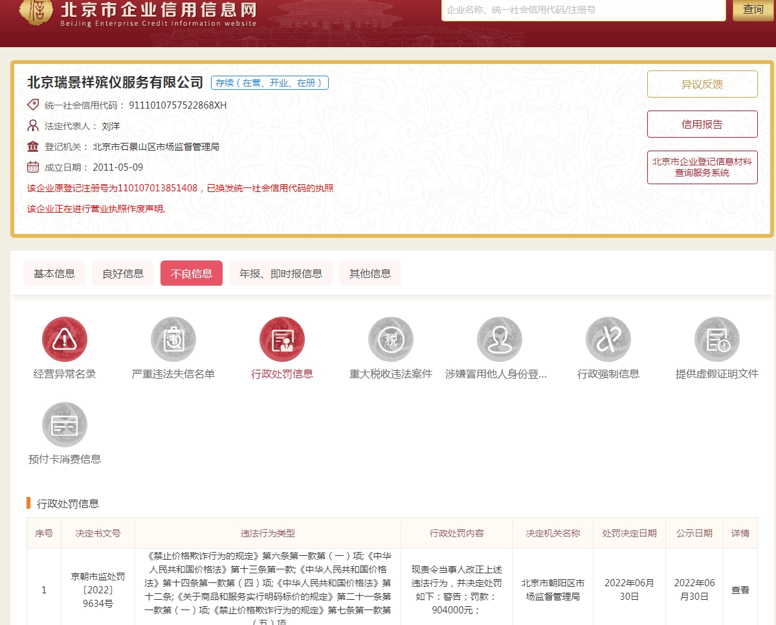The width and height of the screenshot is (776, 625).
Task: Open the 年报、即时报信息 tab
Action: (280, 273)
